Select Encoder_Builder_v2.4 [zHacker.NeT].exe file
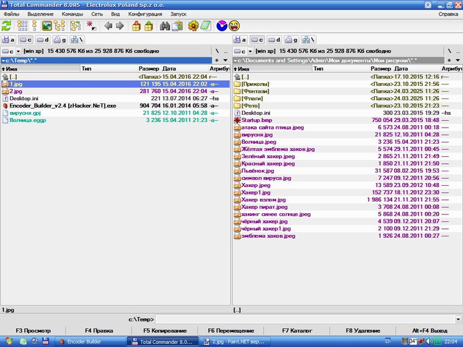Viewport: 463px width, 347px height. [x=116, y=106]
